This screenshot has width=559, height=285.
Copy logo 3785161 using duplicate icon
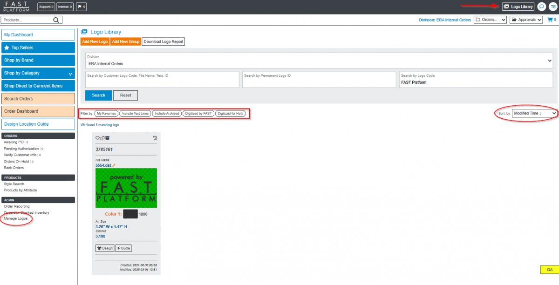102,138
